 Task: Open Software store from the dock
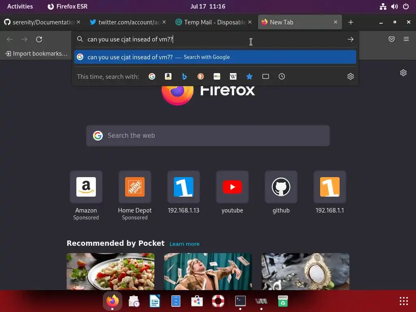(x=197, y=301)
